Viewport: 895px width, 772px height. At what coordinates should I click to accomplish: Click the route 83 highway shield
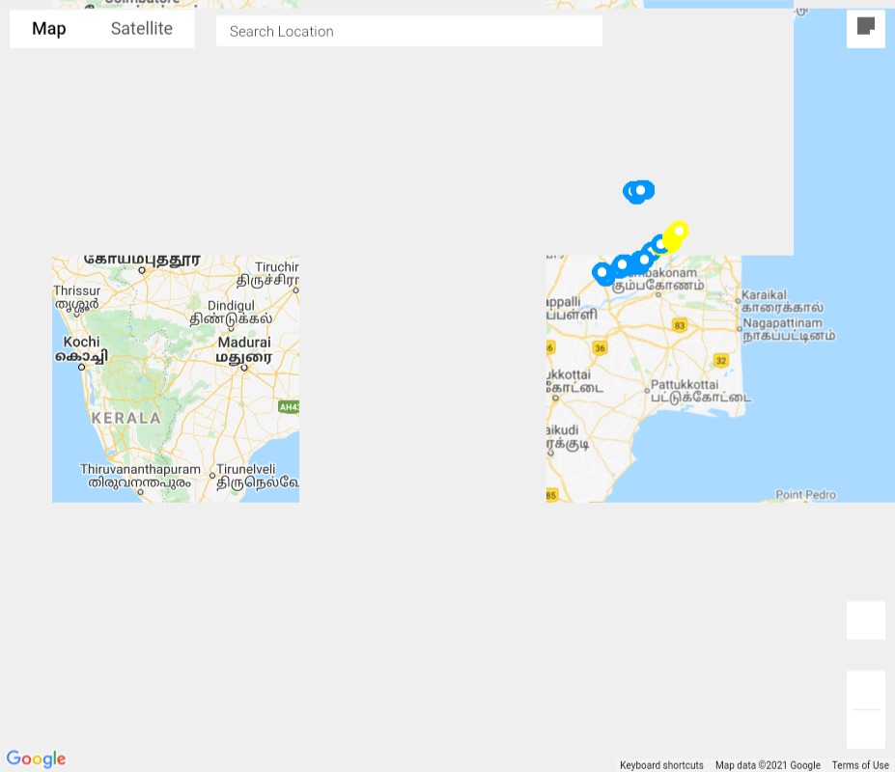coord(680,326)
